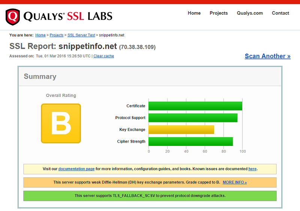Open MORE INFO about weak DH parameters
The width and height of the screenshot is (300, 211).
[235, 182]
